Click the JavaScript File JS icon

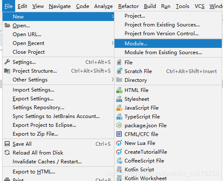[x=119, y=108]
